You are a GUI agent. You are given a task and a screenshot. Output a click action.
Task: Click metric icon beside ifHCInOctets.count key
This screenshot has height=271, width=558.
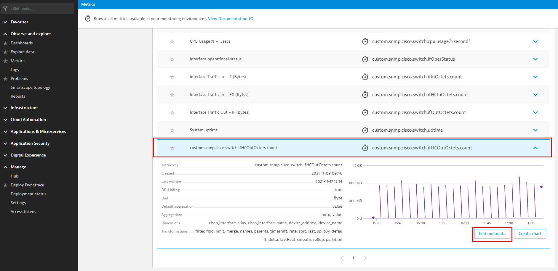[365, 95]
